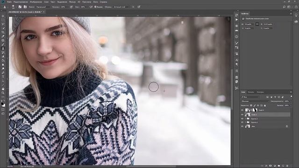The height and width of the screenshot is (168, 299).
Task: Select the Crop tool
Action: coord(3,32)
